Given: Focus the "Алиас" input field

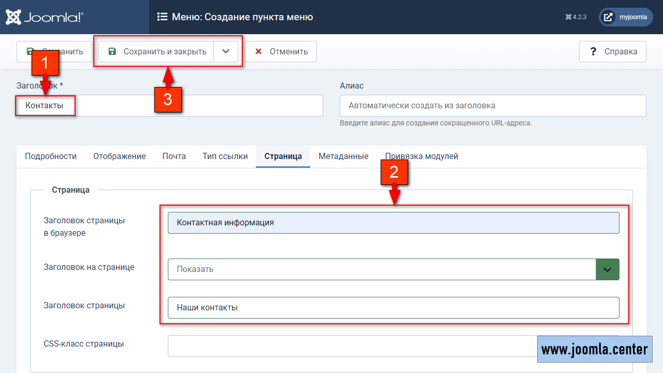Looking at the screenshot, I should (493, 106).
